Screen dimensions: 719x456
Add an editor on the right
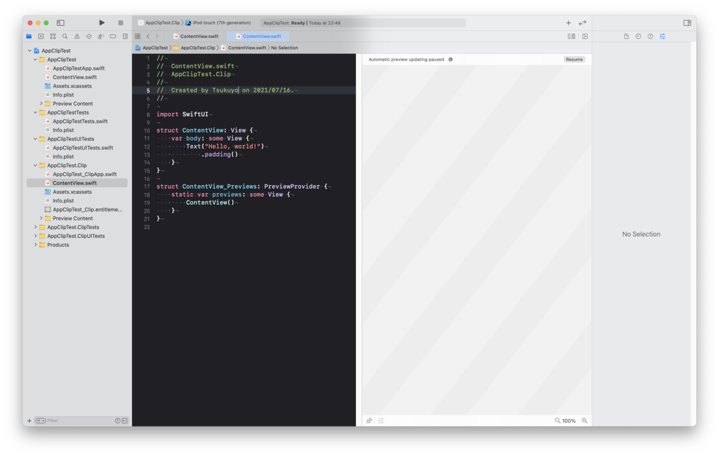(x=585, y=37)
